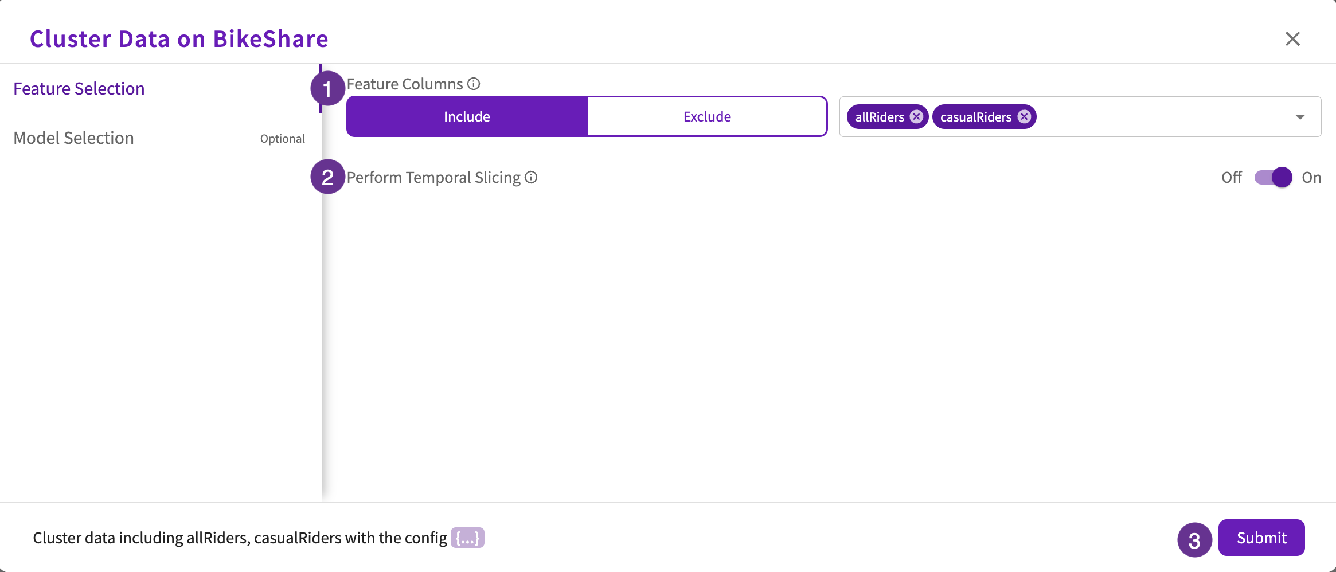Remove the casualRiders chip
This screenshot has height=572, width=1336.
pos(1024,117)
